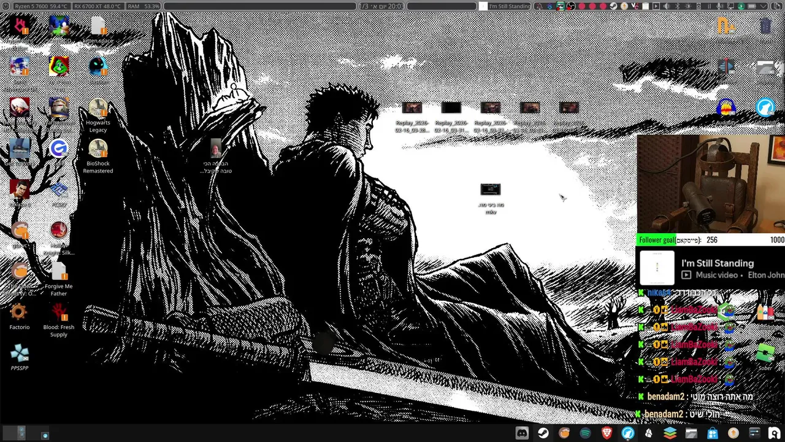785x442 pixels.
Task: Open the Factorio gear icon
Action: (x=19, y=312)
